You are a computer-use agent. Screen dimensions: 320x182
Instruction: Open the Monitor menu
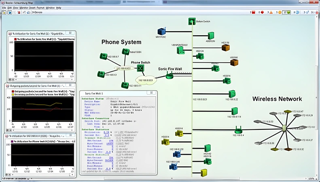coord(24,8)
